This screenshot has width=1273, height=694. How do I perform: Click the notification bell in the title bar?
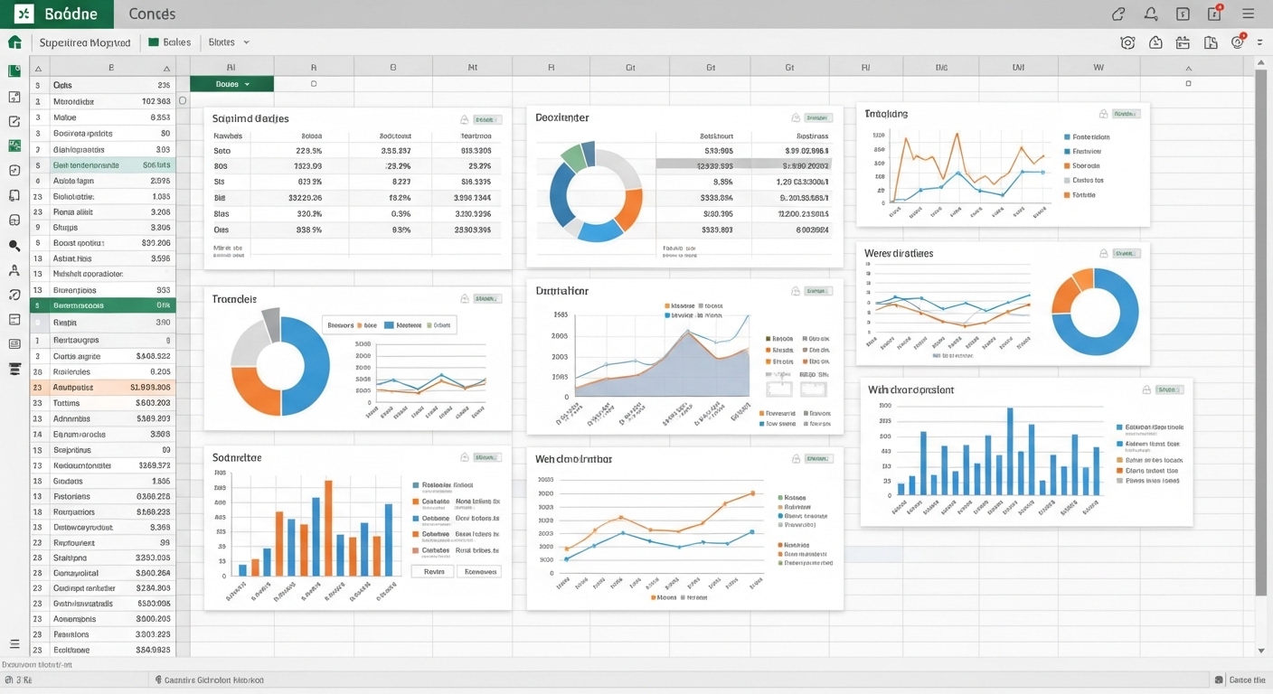click(1151, 14)
